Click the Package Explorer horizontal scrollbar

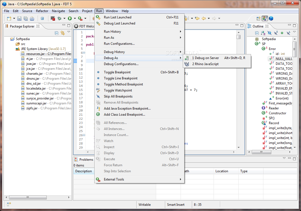coord(28,197)
